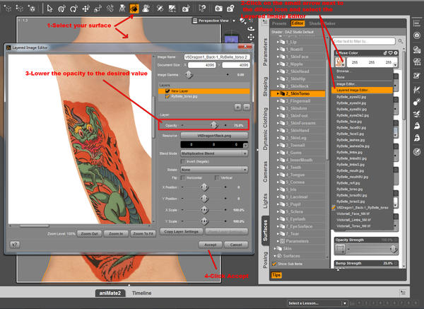The height and width of the screenshot is (309, 424).
Task: Toggle the RyBelle_torso.jpg layer checkbox
Action: (167, 96)
